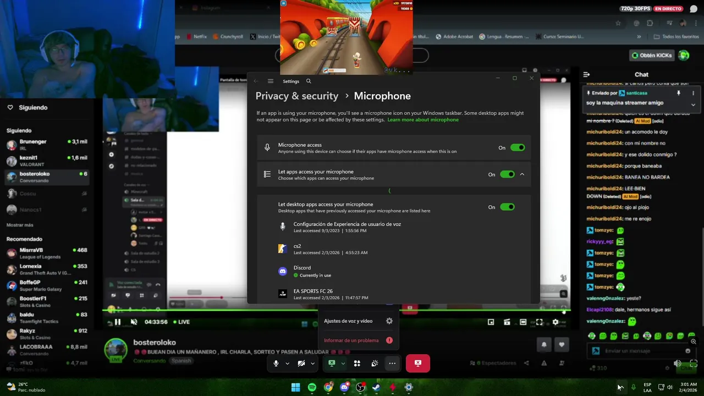Click the Spanish language tag
704x396 pixels.
(181, 361)
